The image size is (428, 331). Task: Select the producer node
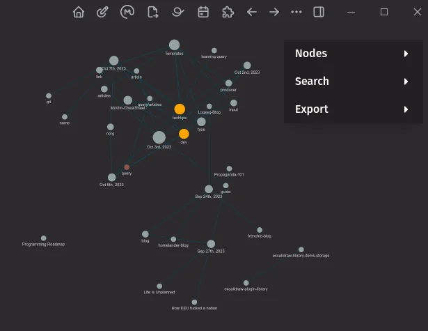229,83
